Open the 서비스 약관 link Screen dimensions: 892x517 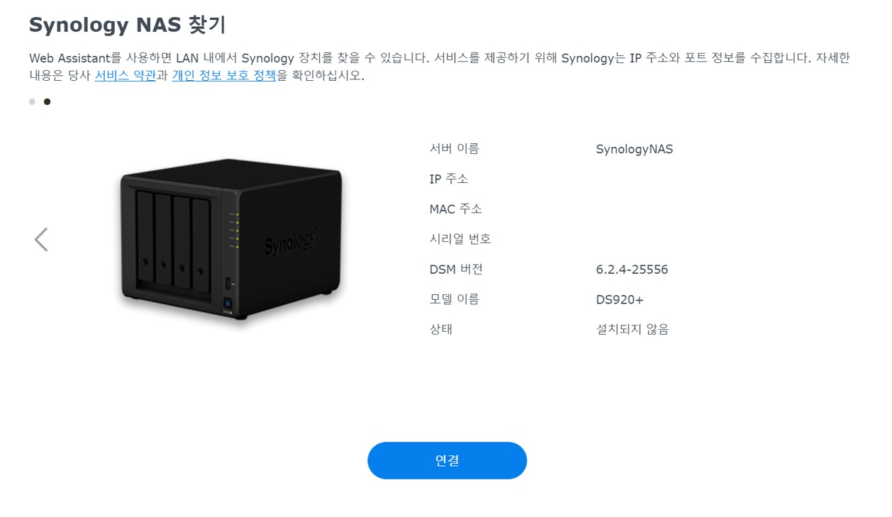point(125,75)
